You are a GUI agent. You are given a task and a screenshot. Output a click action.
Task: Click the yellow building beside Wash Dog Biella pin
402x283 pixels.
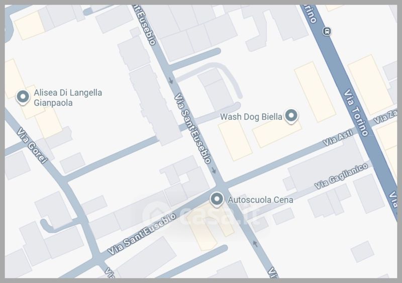coord(277,133)
